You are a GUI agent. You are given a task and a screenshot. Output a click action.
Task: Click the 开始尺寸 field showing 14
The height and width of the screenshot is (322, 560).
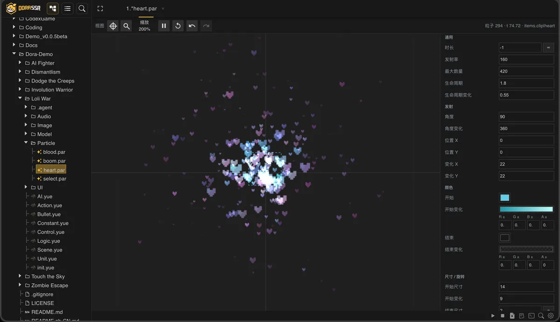tap(526, 287)
